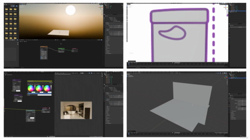
Task: Uncheck Fit checkbox in Lens Distortion node
Action: [27, 117]
